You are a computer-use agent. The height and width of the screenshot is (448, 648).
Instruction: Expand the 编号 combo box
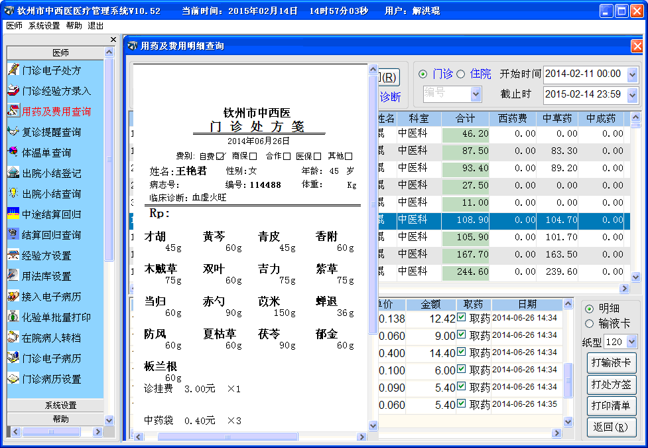pos(476,94)
